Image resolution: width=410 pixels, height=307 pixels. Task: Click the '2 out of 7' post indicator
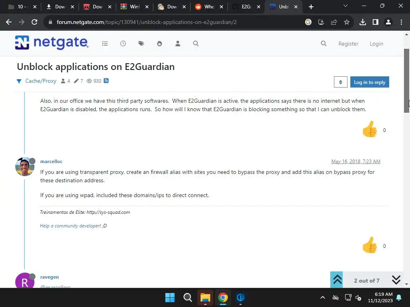(367, 281)
